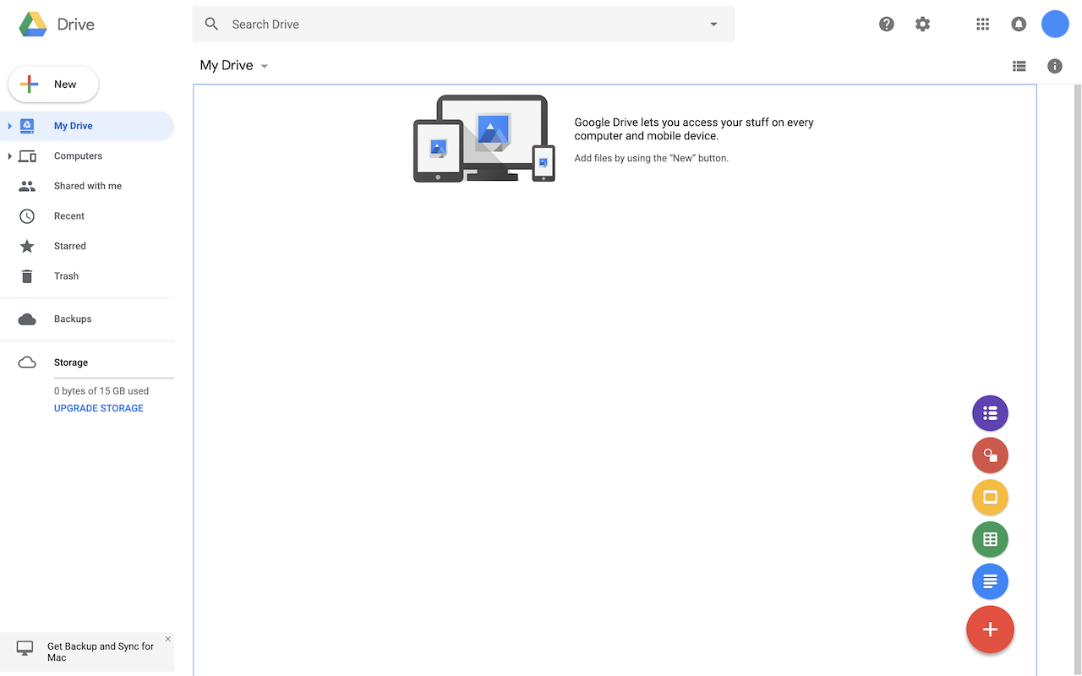Open the Starred section
The height and width of the screenshot is (676, 1082).
point(87,246)
